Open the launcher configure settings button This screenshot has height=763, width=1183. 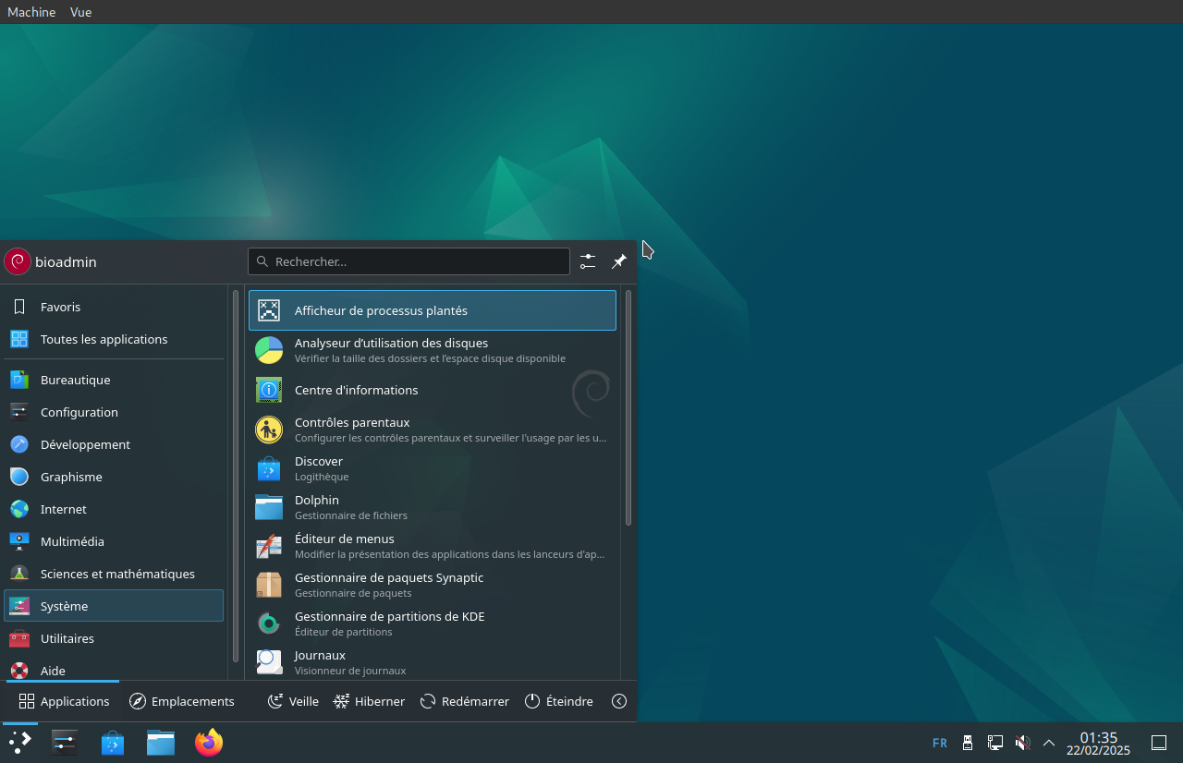point(588,261)
